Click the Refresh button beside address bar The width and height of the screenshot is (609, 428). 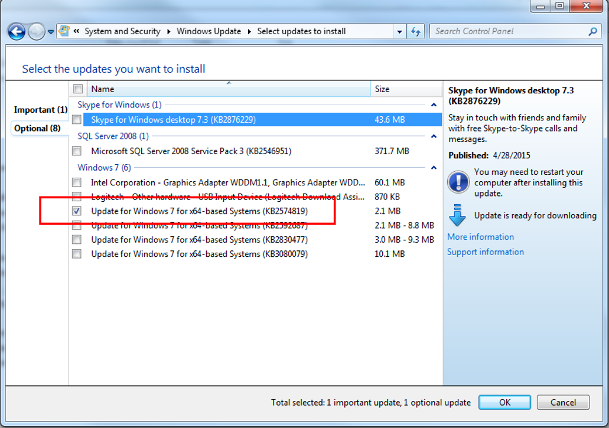point(416,31)
